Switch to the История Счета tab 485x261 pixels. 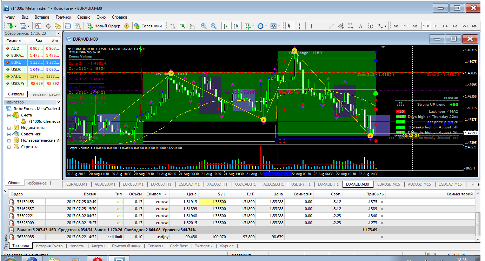(49, 246)
